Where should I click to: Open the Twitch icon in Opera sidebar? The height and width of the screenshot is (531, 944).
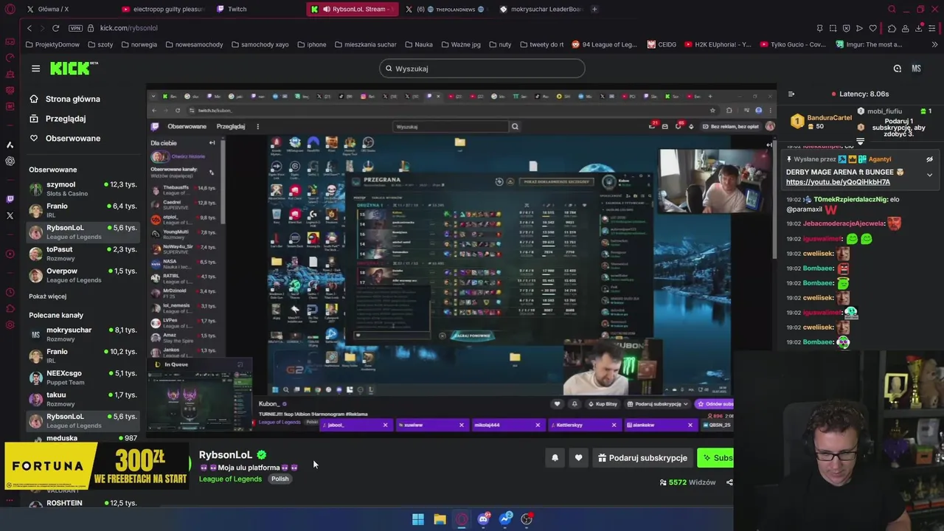coord(10,199)
